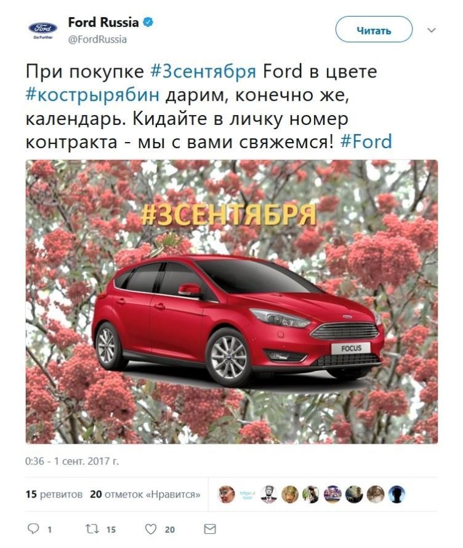
Task: Click the Ford logo profile avatar
Action: pos(43,30)
